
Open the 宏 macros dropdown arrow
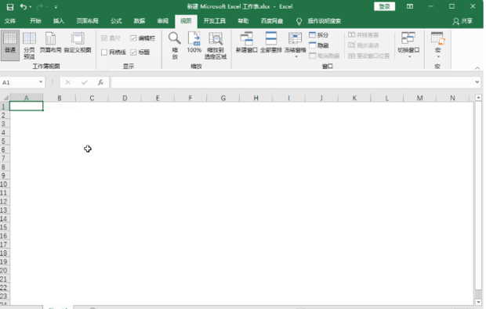click(x=438, y=57)
